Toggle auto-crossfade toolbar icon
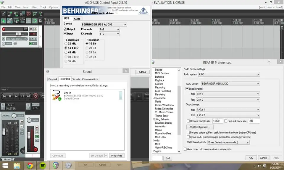Viewport: 284px width, 170px height. tap(4, 20)
